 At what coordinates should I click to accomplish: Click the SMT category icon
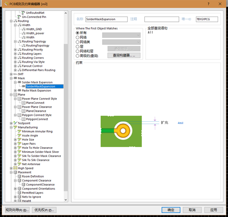pos(15,74)
